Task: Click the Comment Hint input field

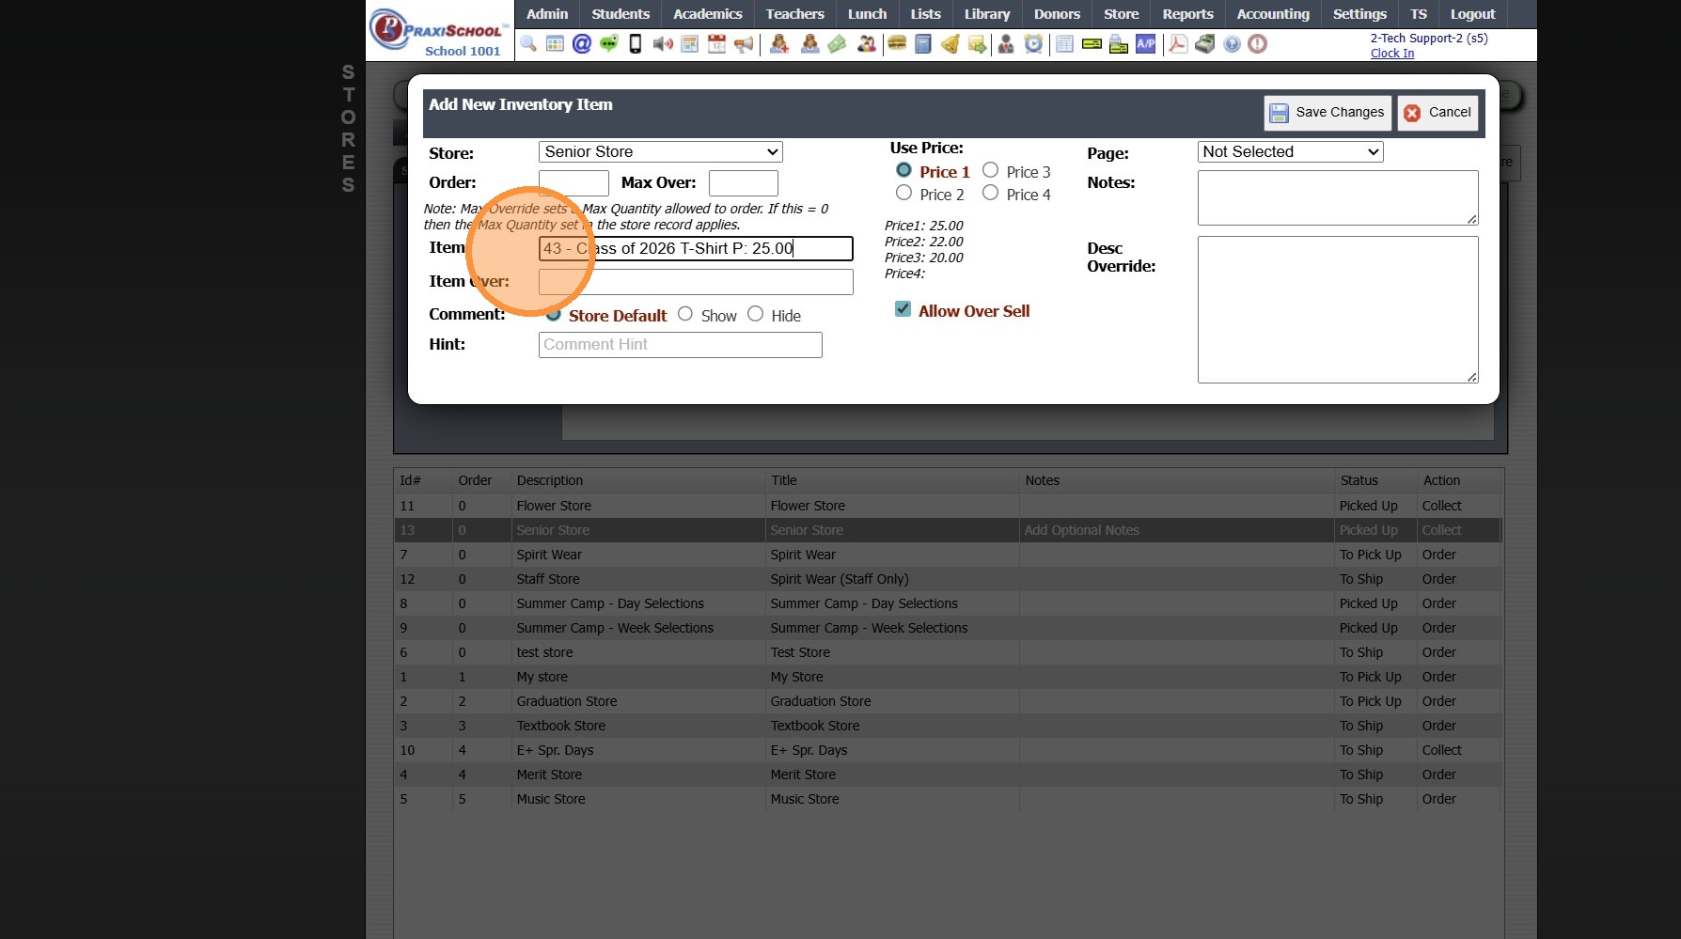Action: pos(681,345)
